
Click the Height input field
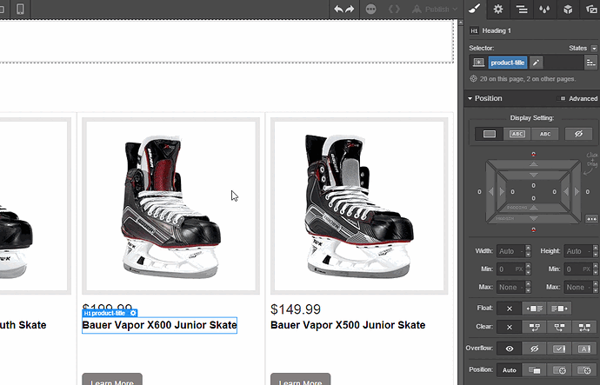(x=577, y=251)
